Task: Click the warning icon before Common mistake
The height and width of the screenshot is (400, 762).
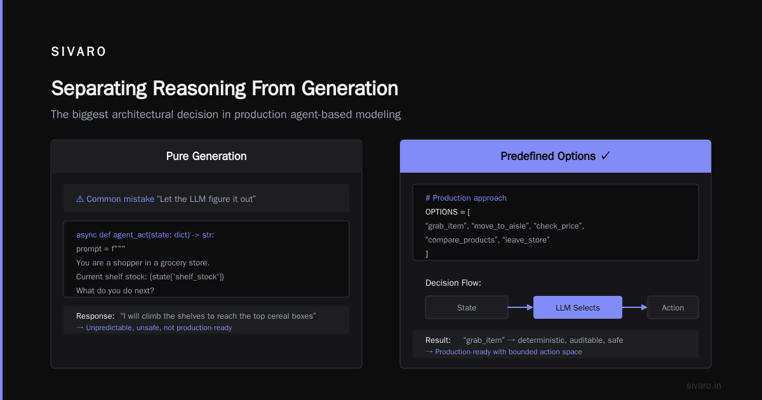Action: tap(80, 199)
